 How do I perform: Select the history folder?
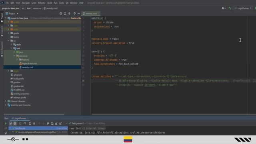(x=15, y=37)
